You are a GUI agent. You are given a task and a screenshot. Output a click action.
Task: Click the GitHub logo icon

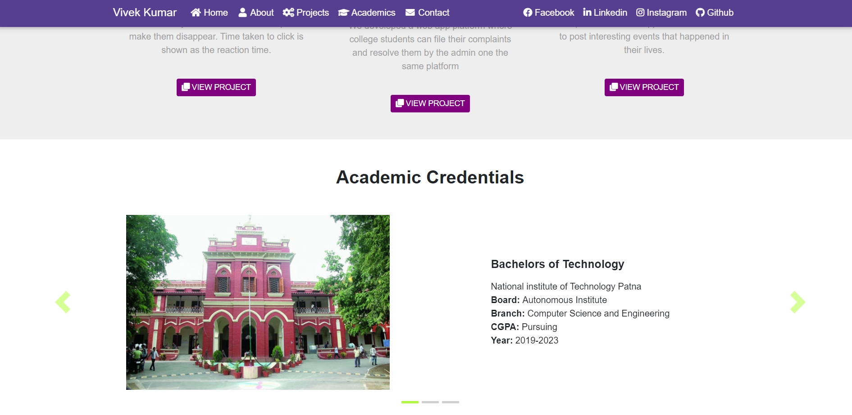click(700, 13)
